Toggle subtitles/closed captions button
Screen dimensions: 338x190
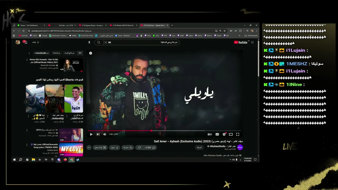click(217, 134)
